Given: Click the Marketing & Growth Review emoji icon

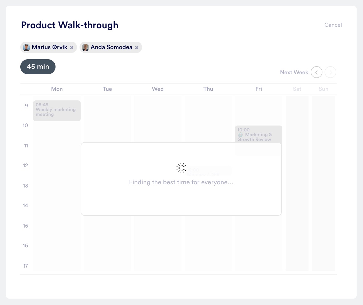Looking at the screenshot, I should pyautogui.click(x=240, y=135).
